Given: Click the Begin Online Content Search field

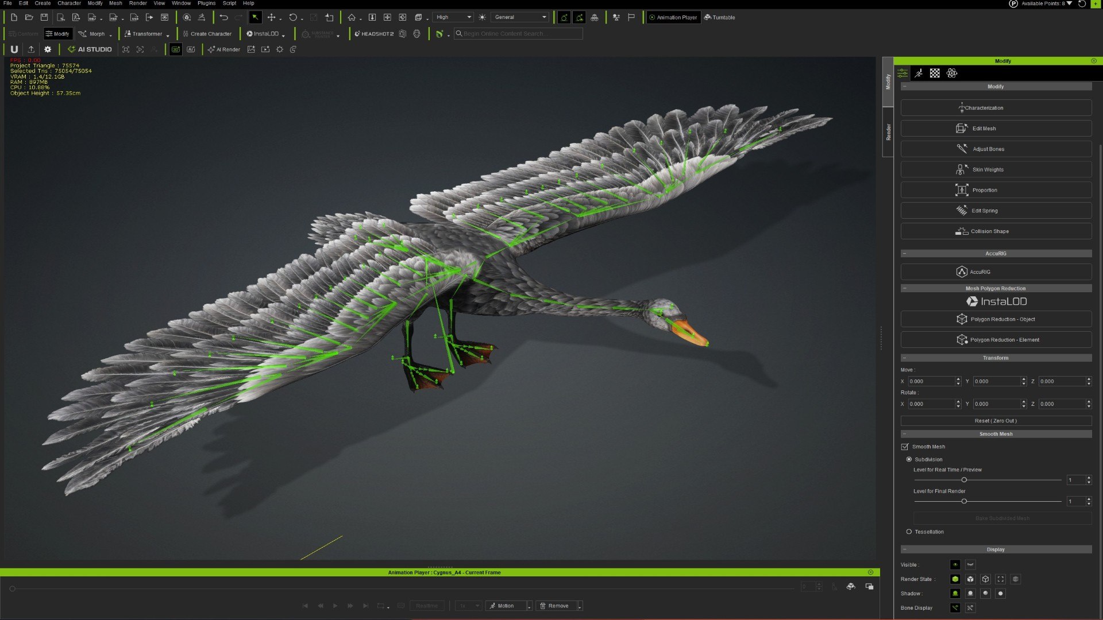Looking at the screenshot, I should coord(518,34).
